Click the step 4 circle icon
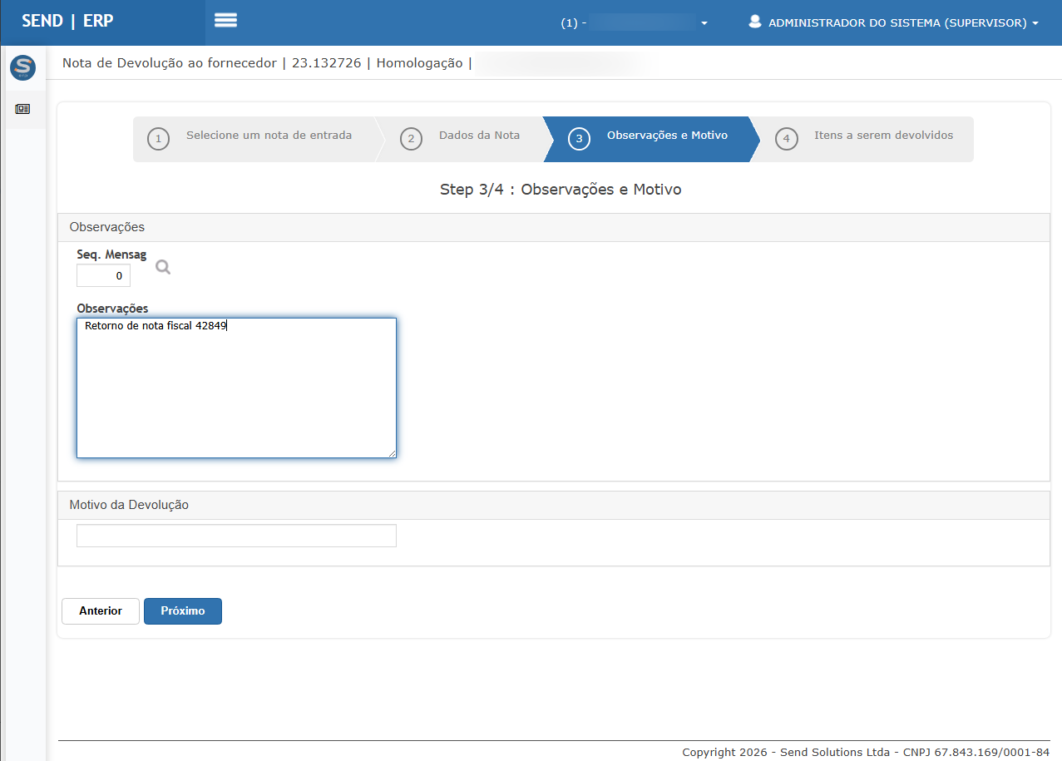This screenshot has height=761, width=1062. [x=786, y=139]
